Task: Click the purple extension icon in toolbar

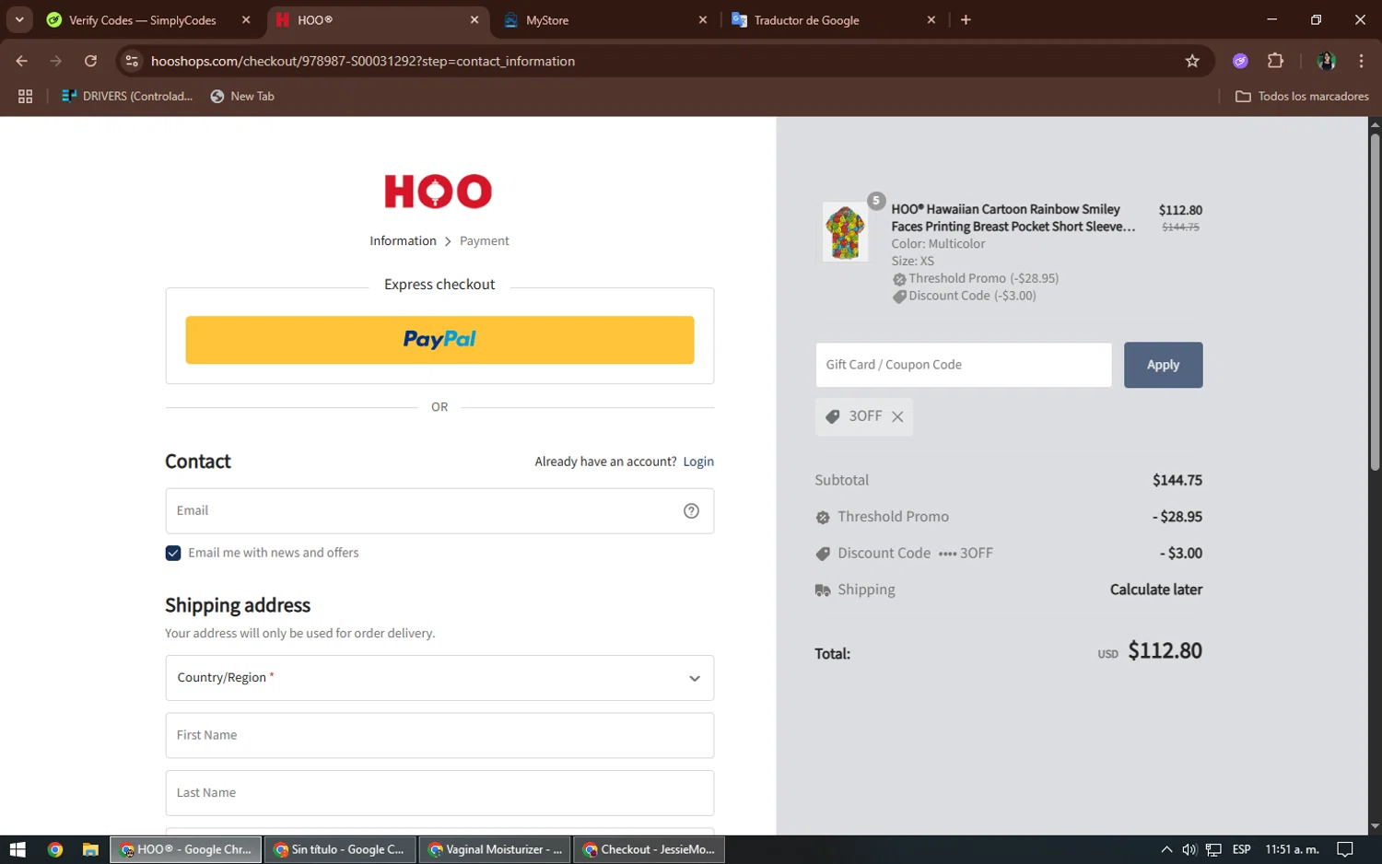Action: [1240, 61]
